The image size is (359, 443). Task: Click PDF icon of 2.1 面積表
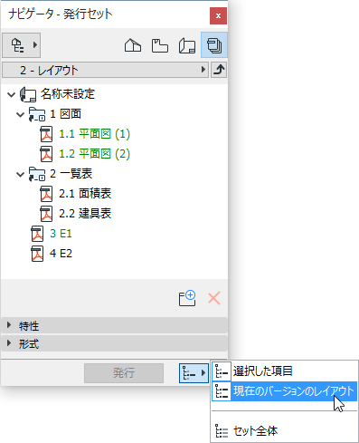[x=46, y=194]
